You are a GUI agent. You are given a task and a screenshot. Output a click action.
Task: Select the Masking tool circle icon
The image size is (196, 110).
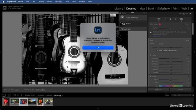pyautogui.click(x=182, y=19)
